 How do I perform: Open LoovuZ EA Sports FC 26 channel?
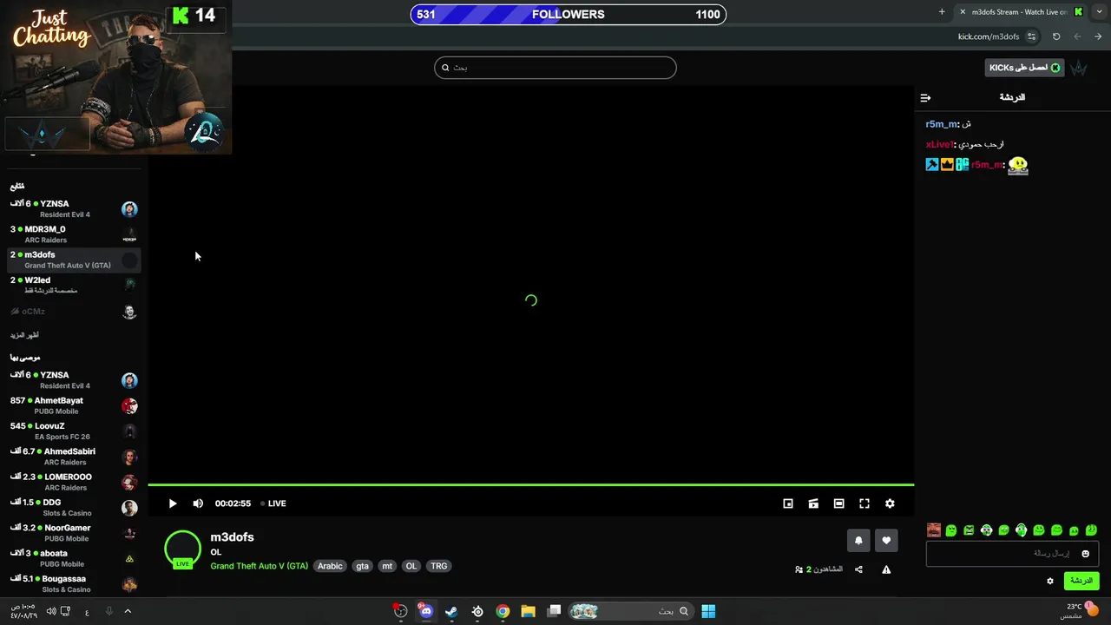click(74, 431)
